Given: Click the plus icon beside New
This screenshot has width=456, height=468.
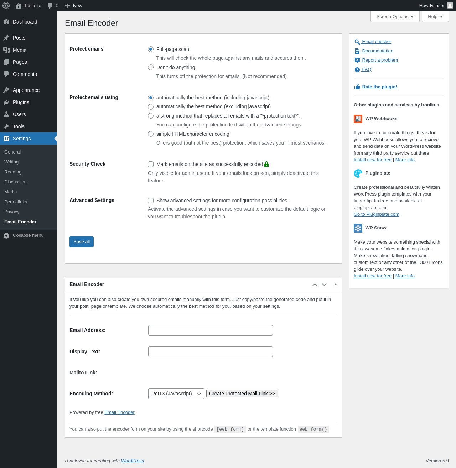Looking at the screenshot, I should [x=67, y=6].
